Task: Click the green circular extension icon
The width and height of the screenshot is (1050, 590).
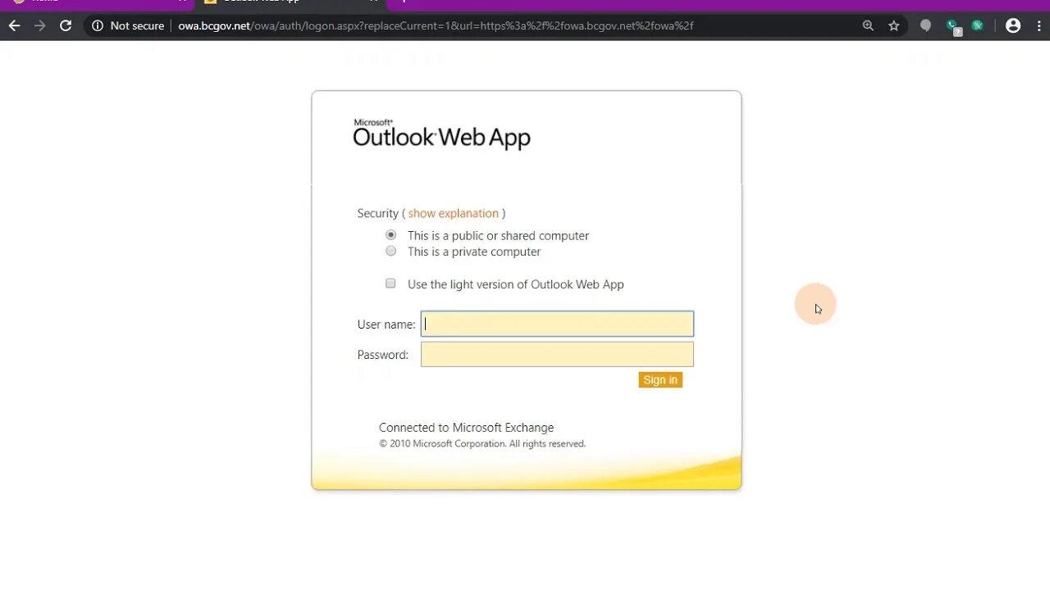Action: tap(978, 25)
